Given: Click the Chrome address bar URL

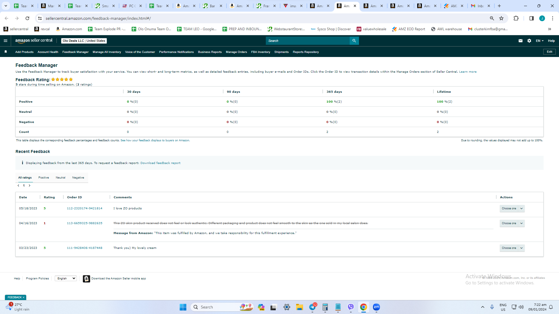Looking at the screenshot, I should tap(98, 18).
